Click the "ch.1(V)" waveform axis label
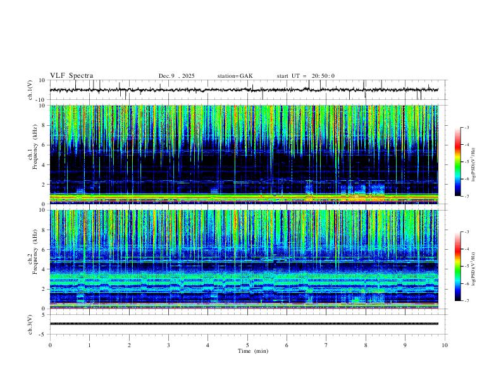The width and height of the screenshot is (501, 387). coord(30,90)
